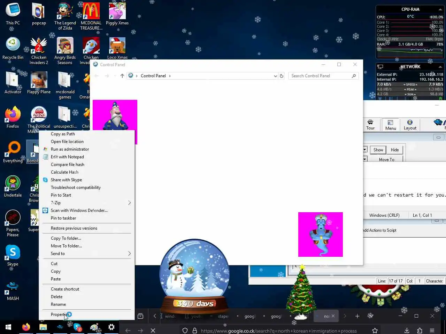
Task: Open a new Firefox tab
Action: (357, 316)
